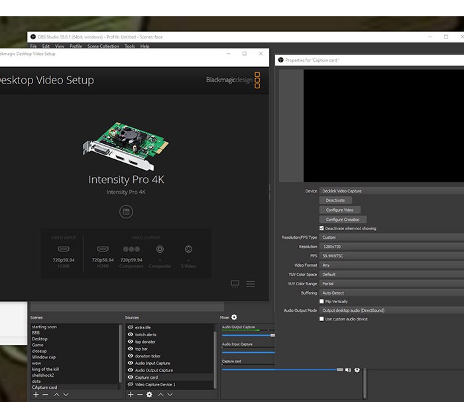Open source properties gear icon
The height and width of the screenshot is (402, 464).
pyautogui.click(x=149, y=395)
